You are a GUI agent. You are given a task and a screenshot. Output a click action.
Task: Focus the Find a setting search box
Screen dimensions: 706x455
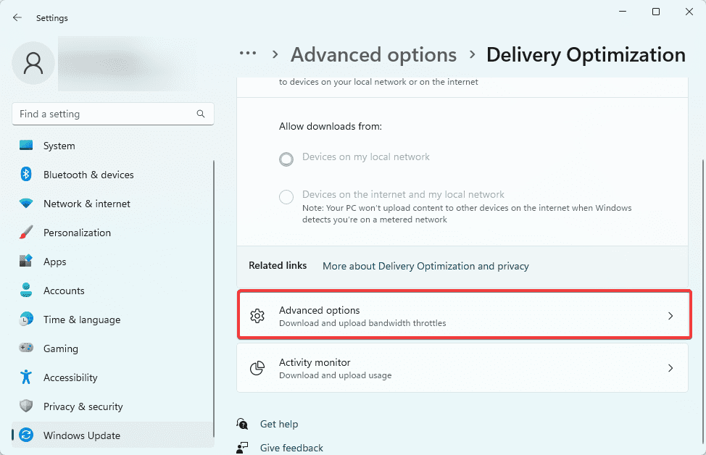point(112,114)
